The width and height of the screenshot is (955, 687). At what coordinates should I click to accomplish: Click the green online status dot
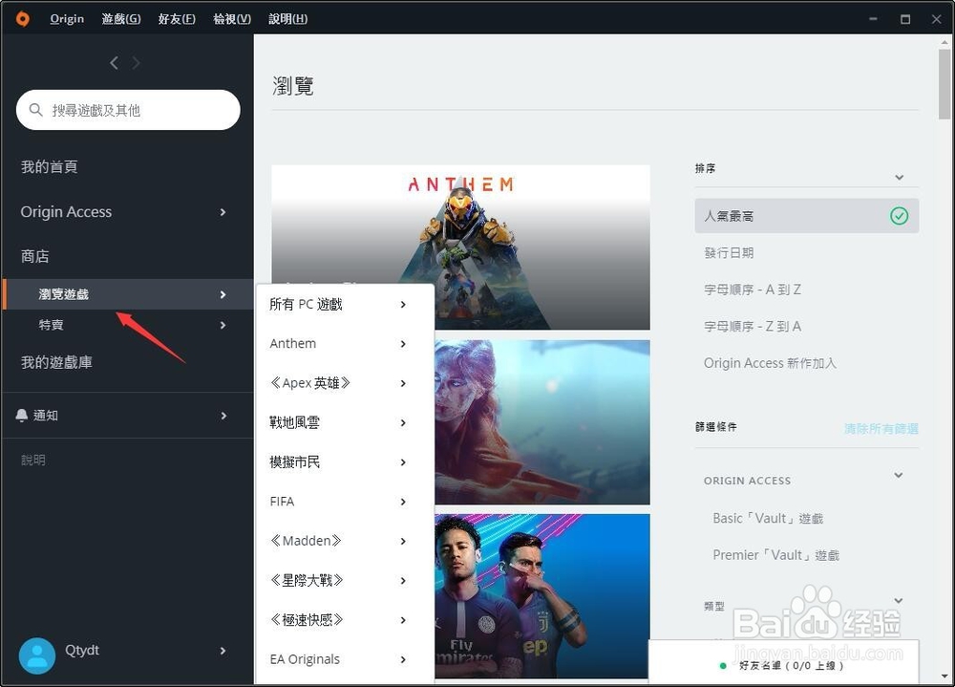click(723, 666)
